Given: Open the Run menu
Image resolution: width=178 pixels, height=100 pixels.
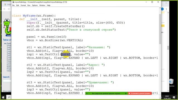Looking at the screenshot, I should [29, 5].
